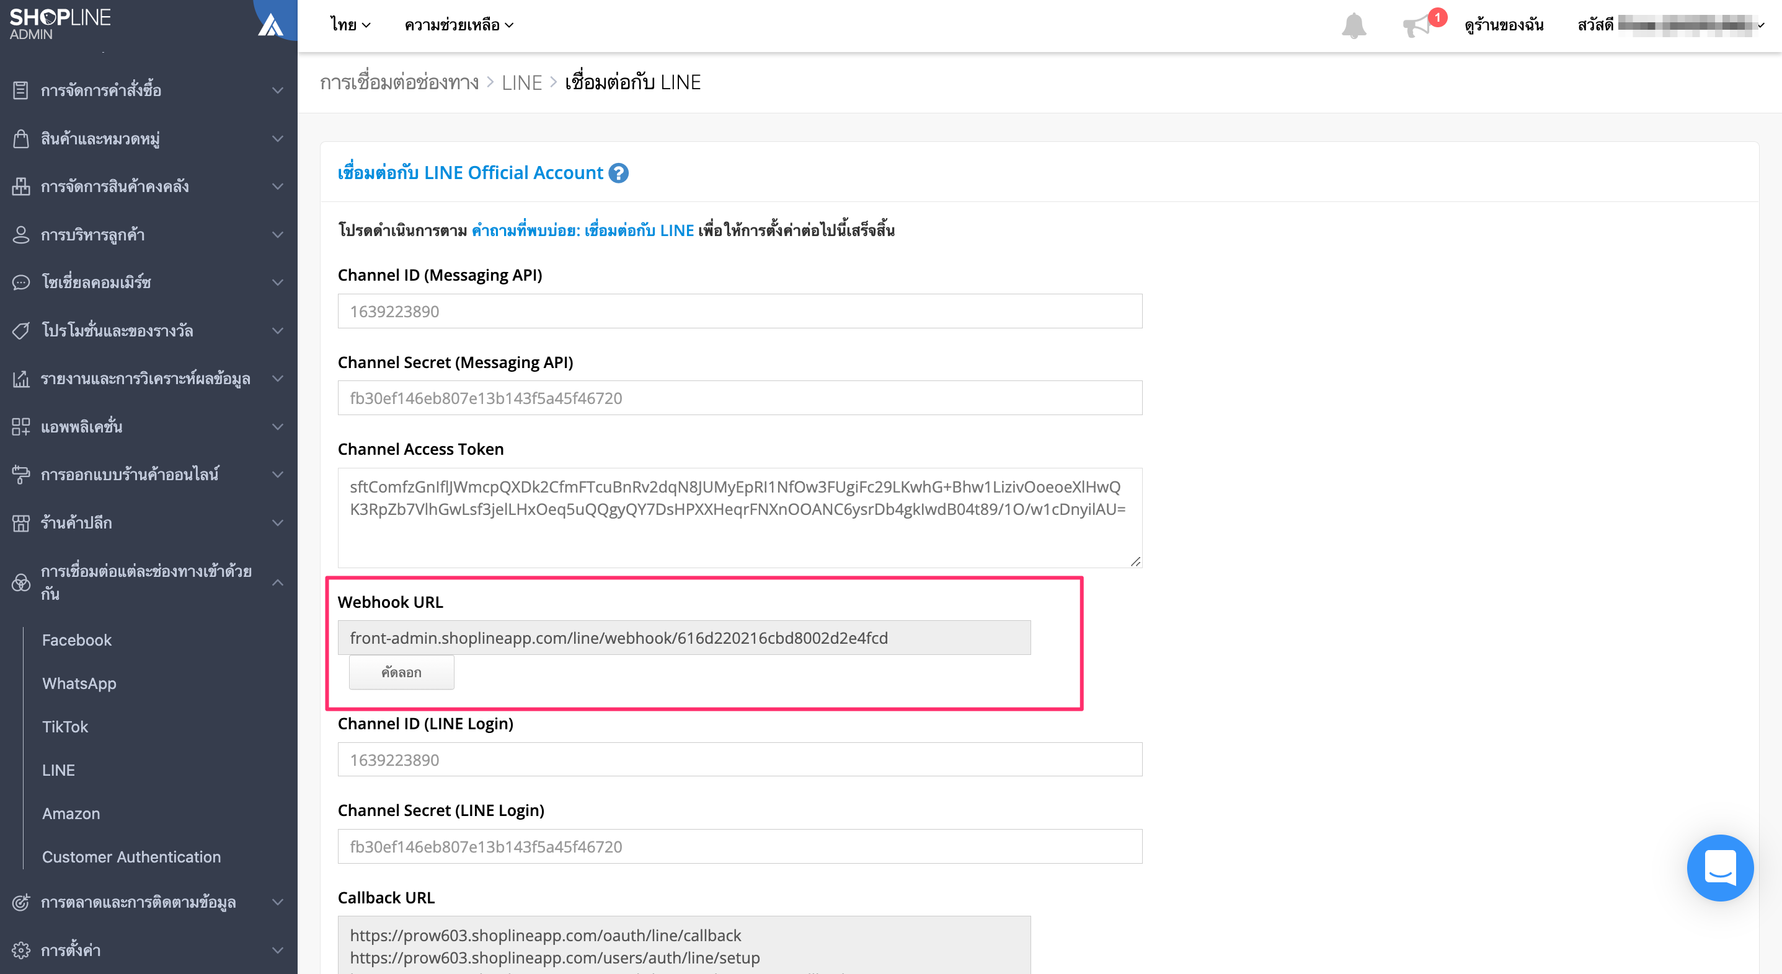This screenshot has height=974, width=1782.
Task: Click the help question mark beside LINE Official Account
Action: tap(618, 173)
